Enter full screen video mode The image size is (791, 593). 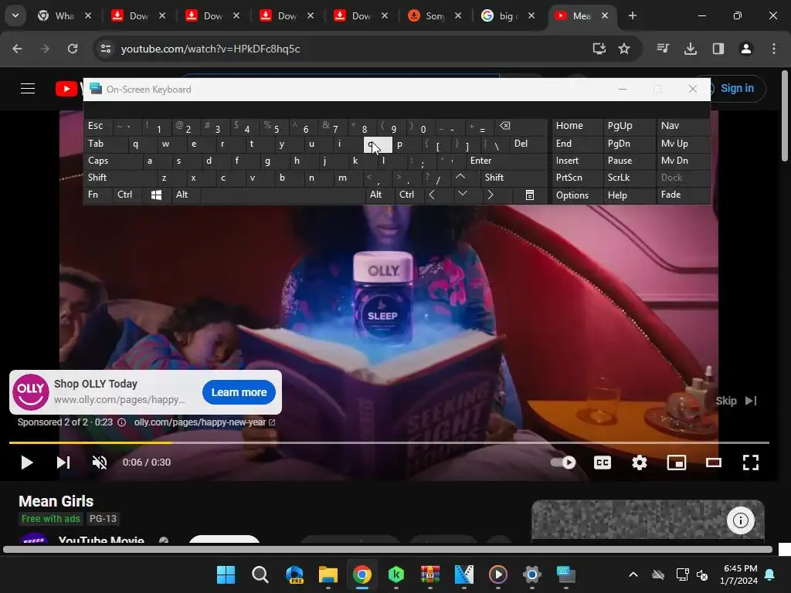tap(751, 463)
